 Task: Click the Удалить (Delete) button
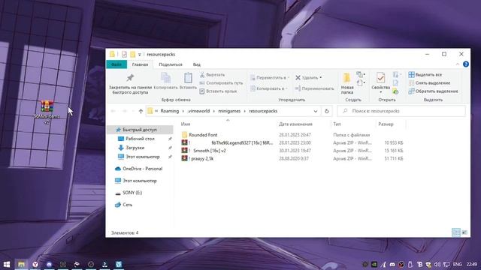(308, 78)
